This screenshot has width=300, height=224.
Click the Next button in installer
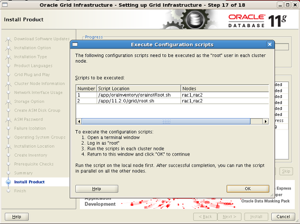(229, 217)
